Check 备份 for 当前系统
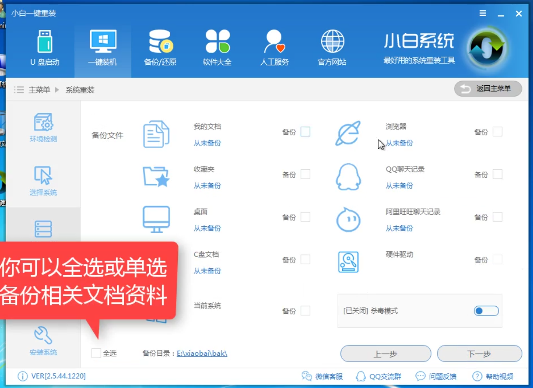The height and width of the screenshot is (388, 533). click(305, 311)
